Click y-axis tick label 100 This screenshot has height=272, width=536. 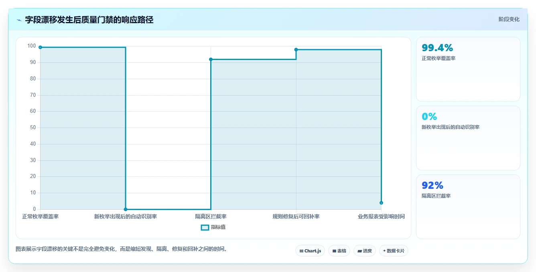(32, 46)
